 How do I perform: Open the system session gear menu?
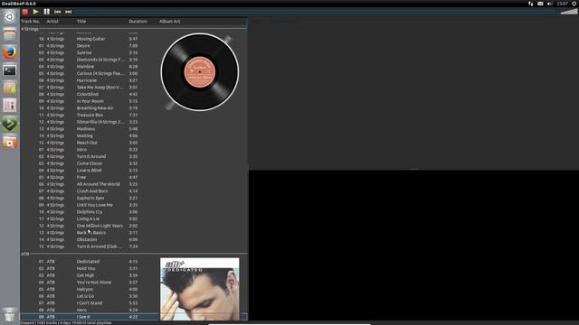(574, 4)
